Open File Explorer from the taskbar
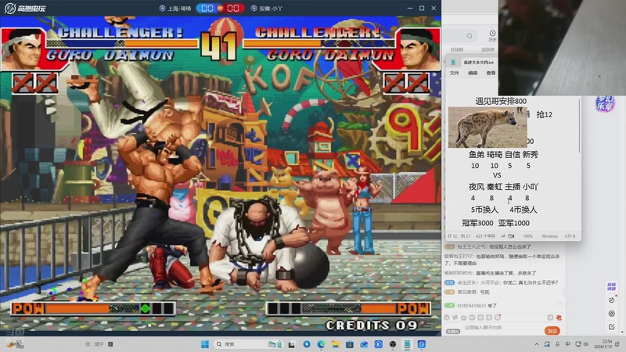 click(x=336, y=344)
